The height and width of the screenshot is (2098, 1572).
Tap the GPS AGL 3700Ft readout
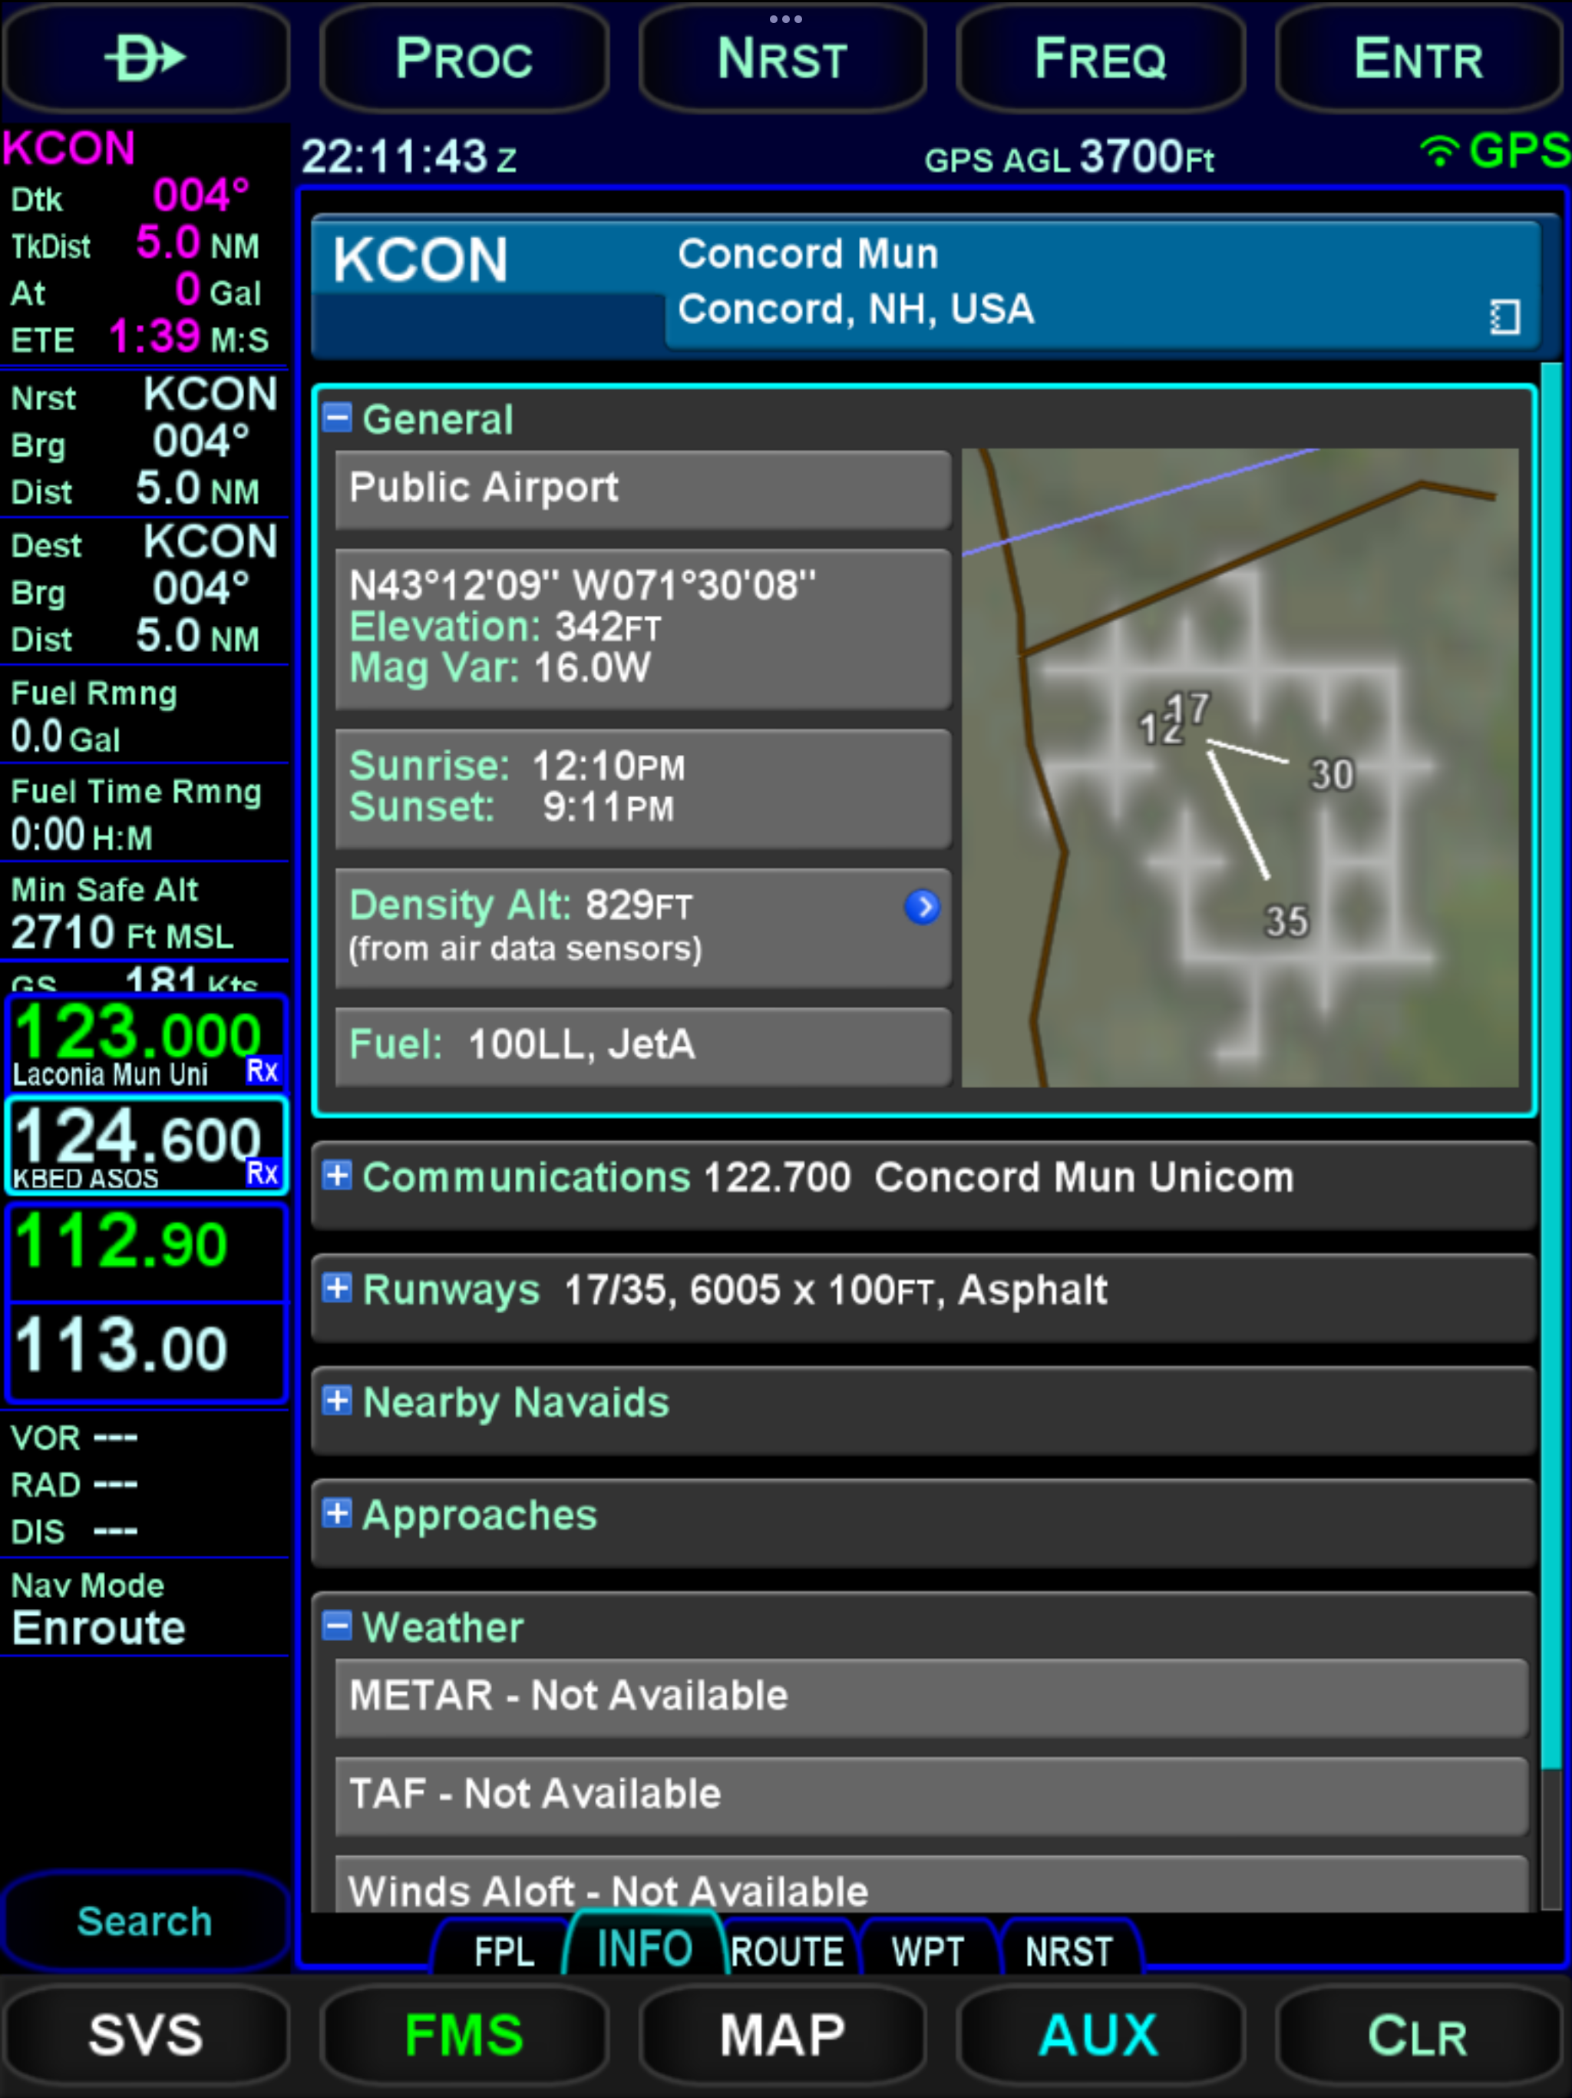pos(1068,157)
